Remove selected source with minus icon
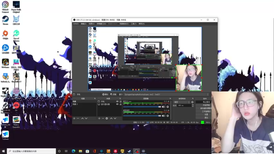274x154 pixels. pos(103,118)
